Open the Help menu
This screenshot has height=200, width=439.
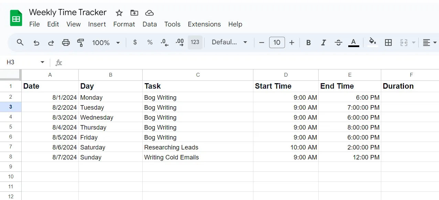pos(235,24)
